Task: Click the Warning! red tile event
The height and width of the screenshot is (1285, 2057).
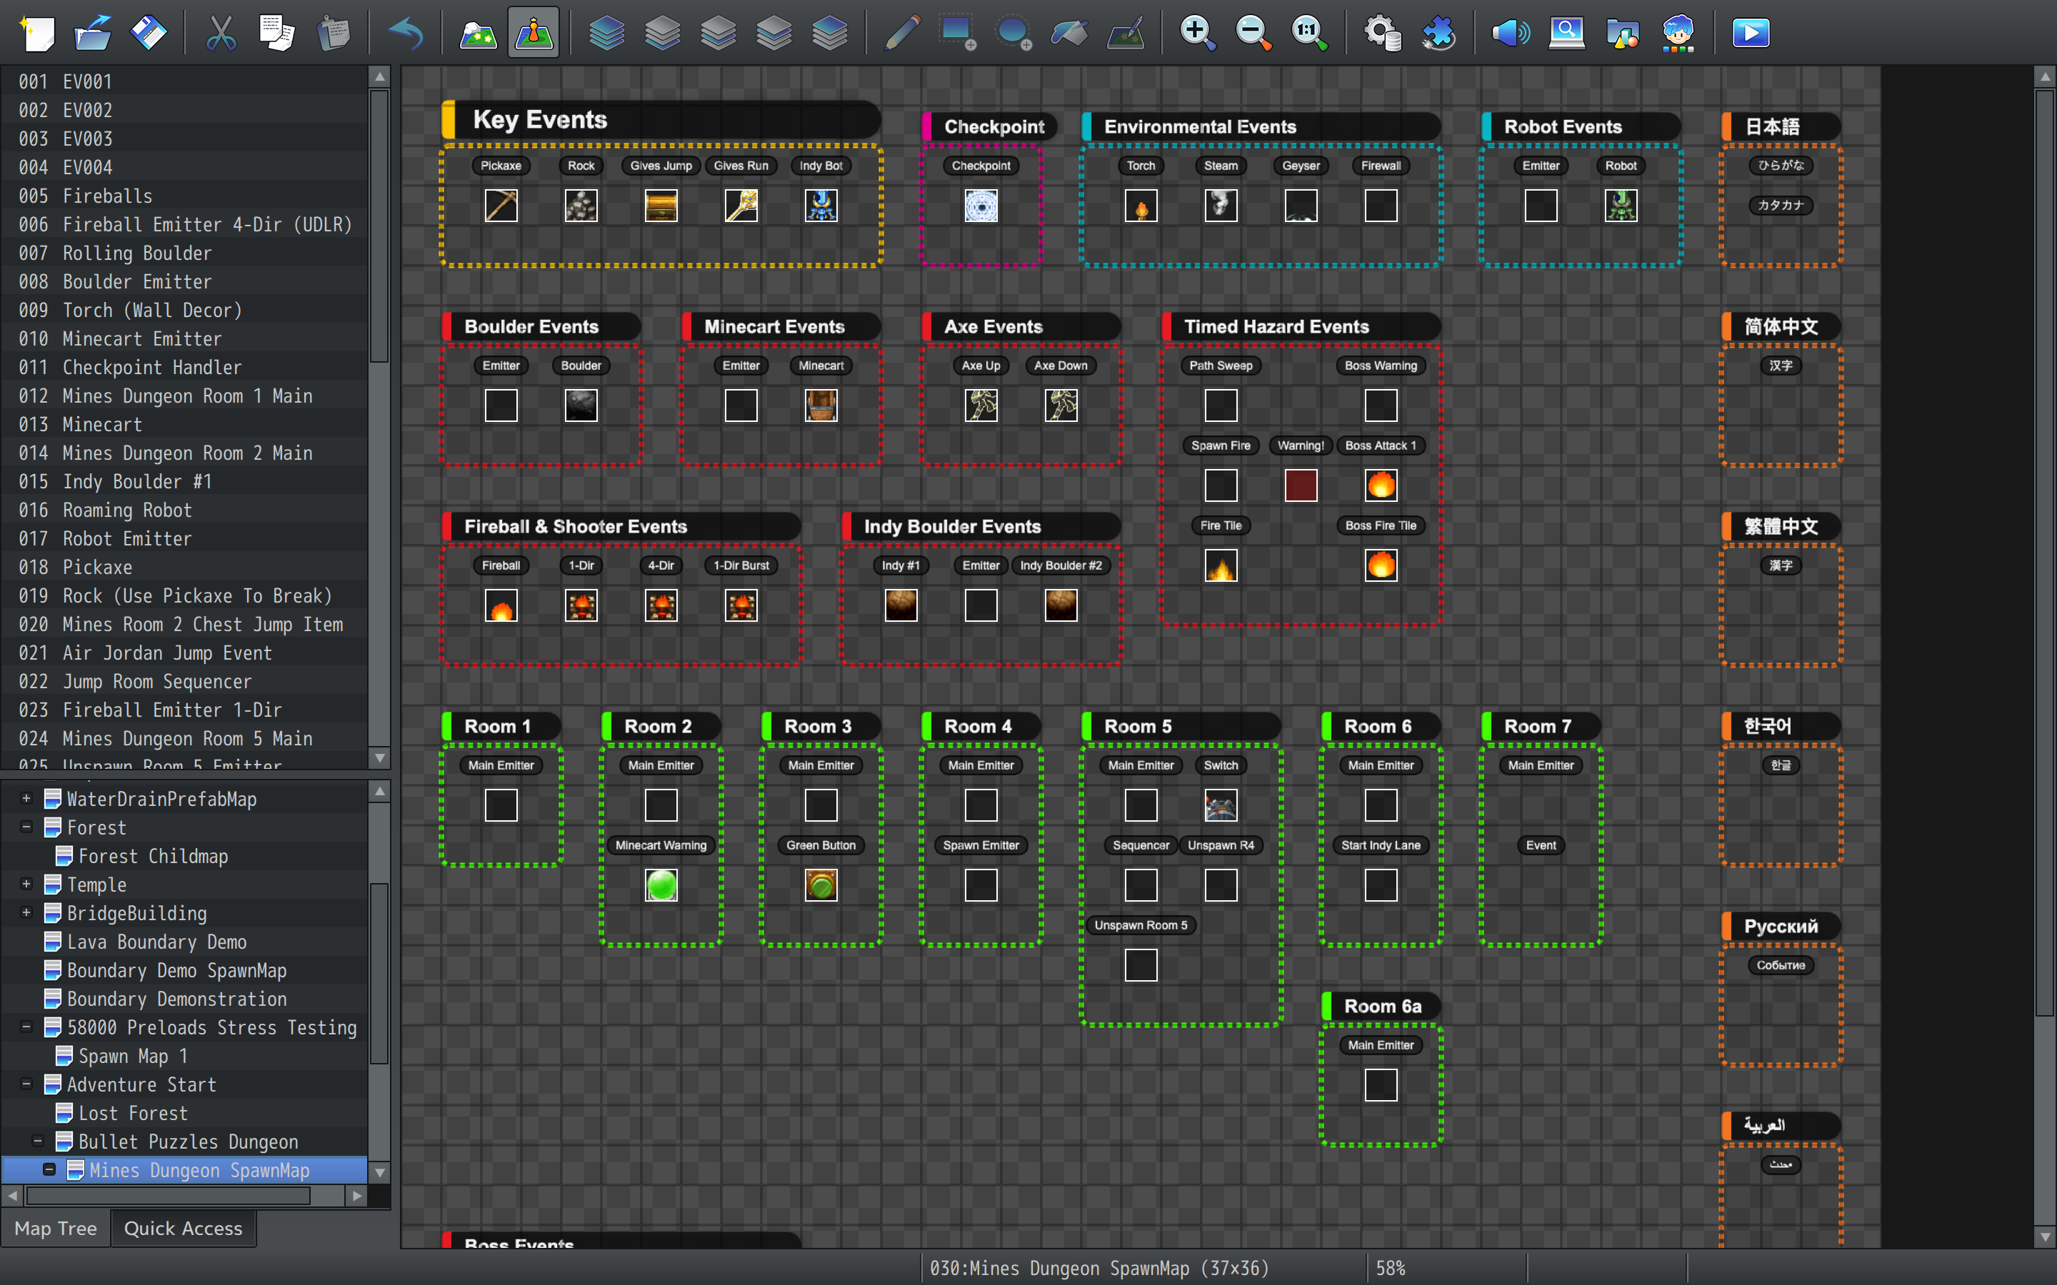Action: click(x=1301, y=485)
